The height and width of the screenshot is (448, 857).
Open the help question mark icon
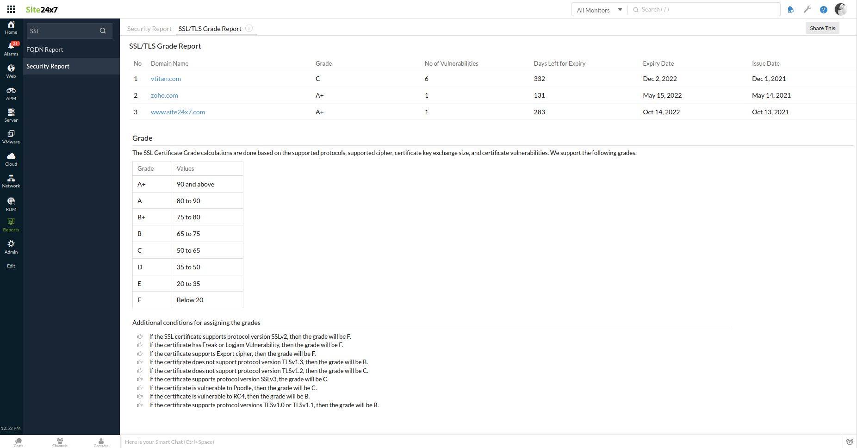824,9
